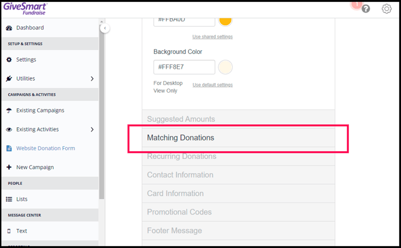Click the New Campaign plus icon
The height and width of the screenshot is (248, 401).
tap(9, 167)
